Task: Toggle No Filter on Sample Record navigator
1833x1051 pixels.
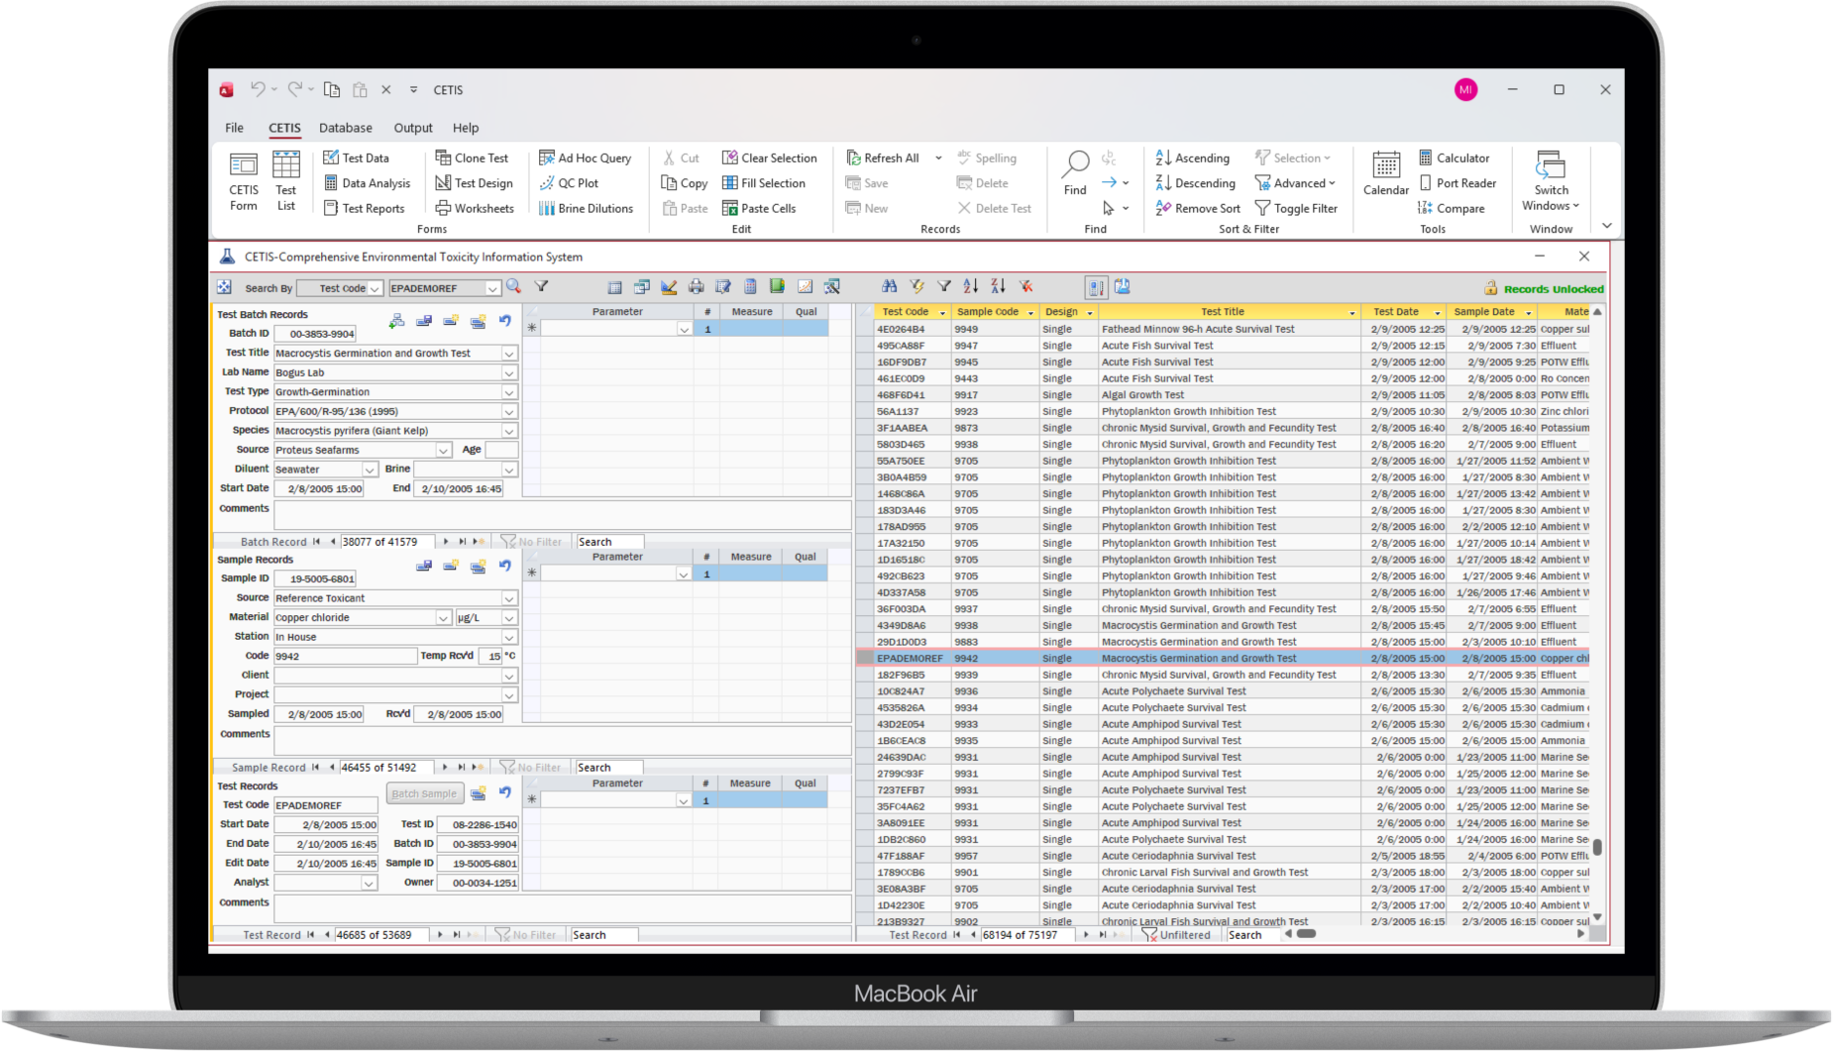Action: (530, 768)
